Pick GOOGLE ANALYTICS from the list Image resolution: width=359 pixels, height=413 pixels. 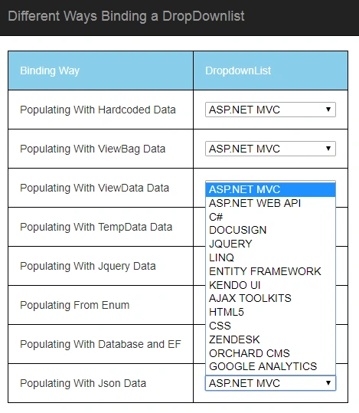tap(270, 366)
